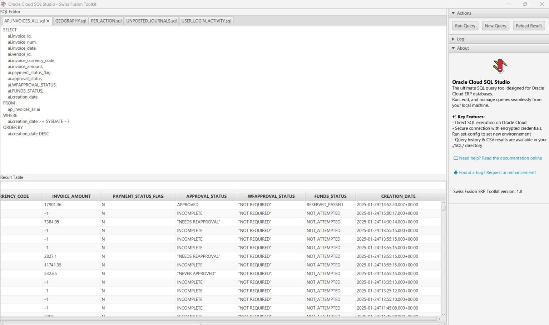Expand the Log panel
This screenshot has height=325, width=549.
(x=454, y=39)
